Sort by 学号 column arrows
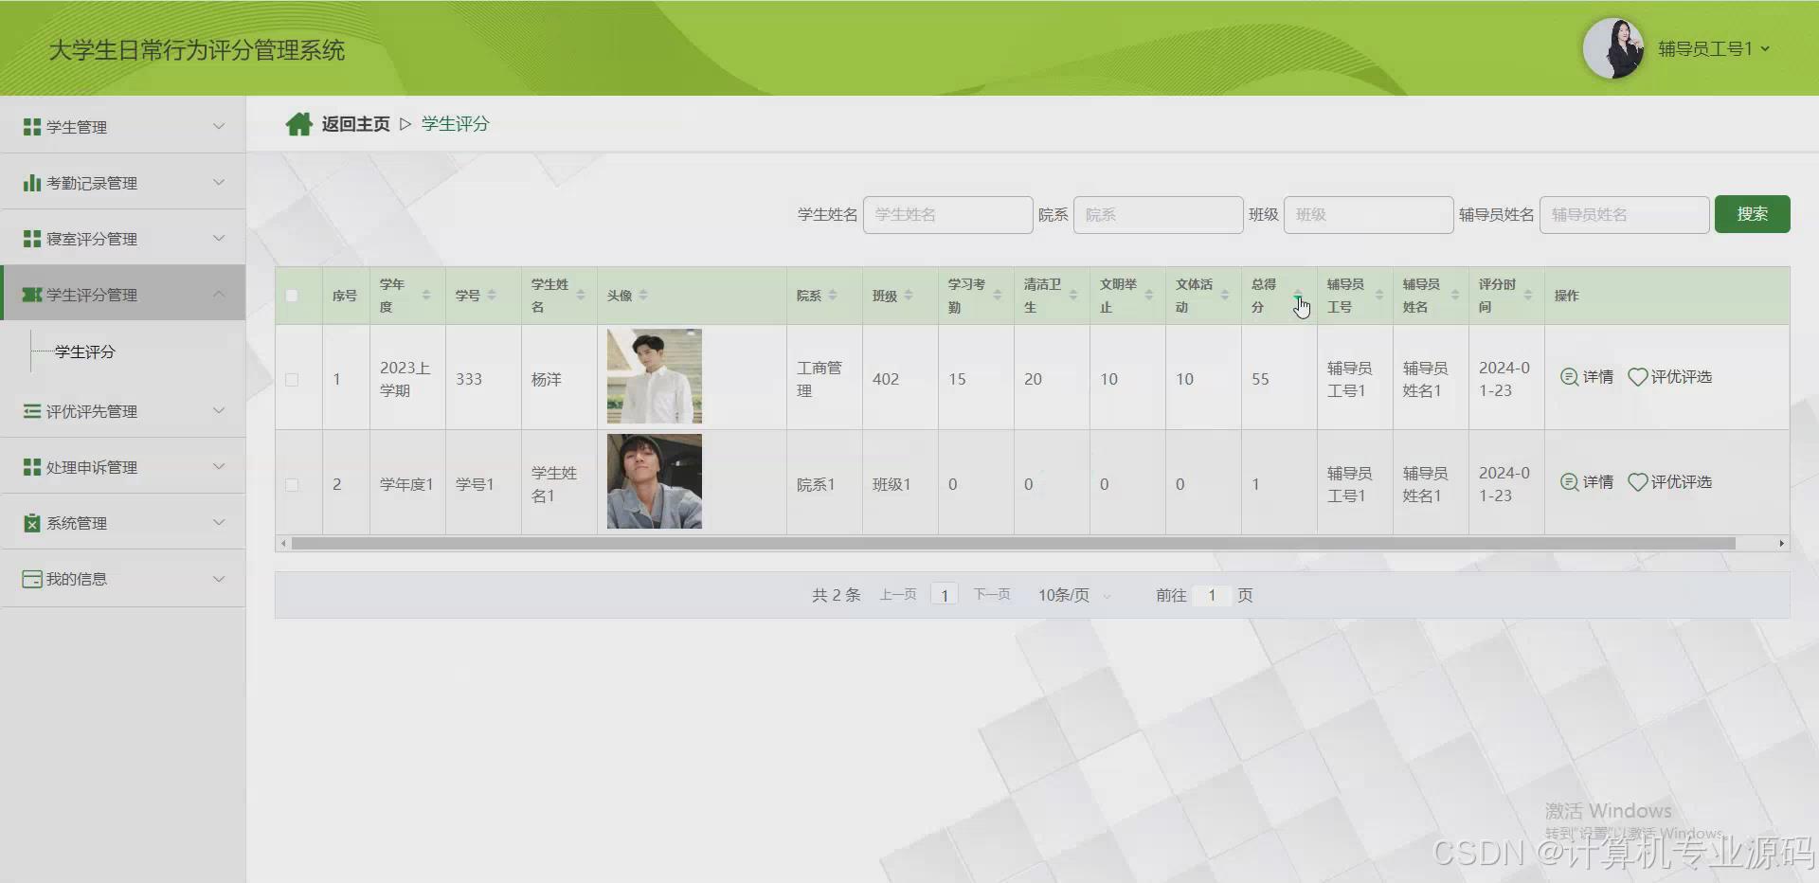Image resolution: width=1819 pixels, height=883 pixels. click(492, 296)
